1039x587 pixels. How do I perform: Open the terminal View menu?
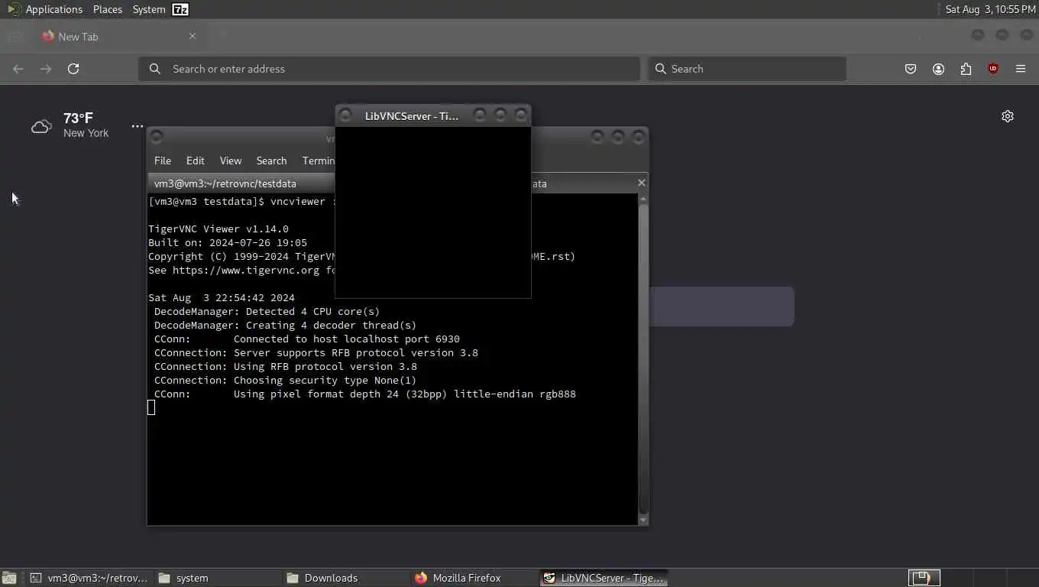coord(231,161)
